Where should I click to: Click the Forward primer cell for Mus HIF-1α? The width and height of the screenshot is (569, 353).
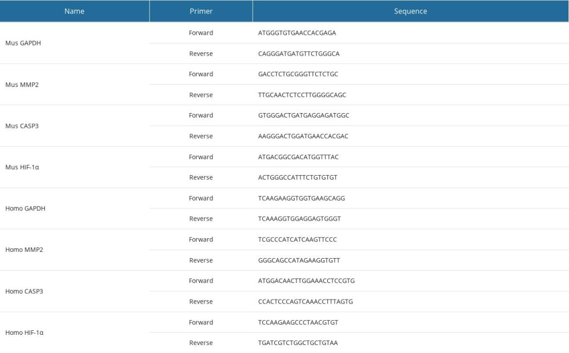coord(201,157)
